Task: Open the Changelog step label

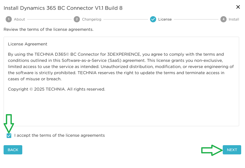Action: [x=92, y=19]
